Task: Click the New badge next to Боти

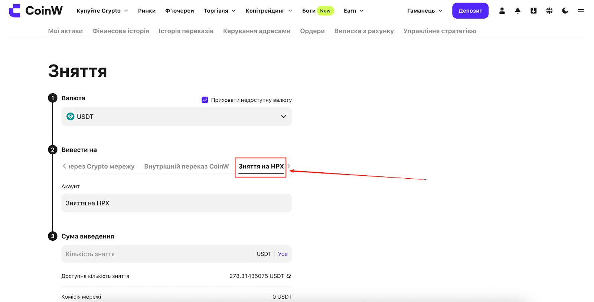Action: 325,11
